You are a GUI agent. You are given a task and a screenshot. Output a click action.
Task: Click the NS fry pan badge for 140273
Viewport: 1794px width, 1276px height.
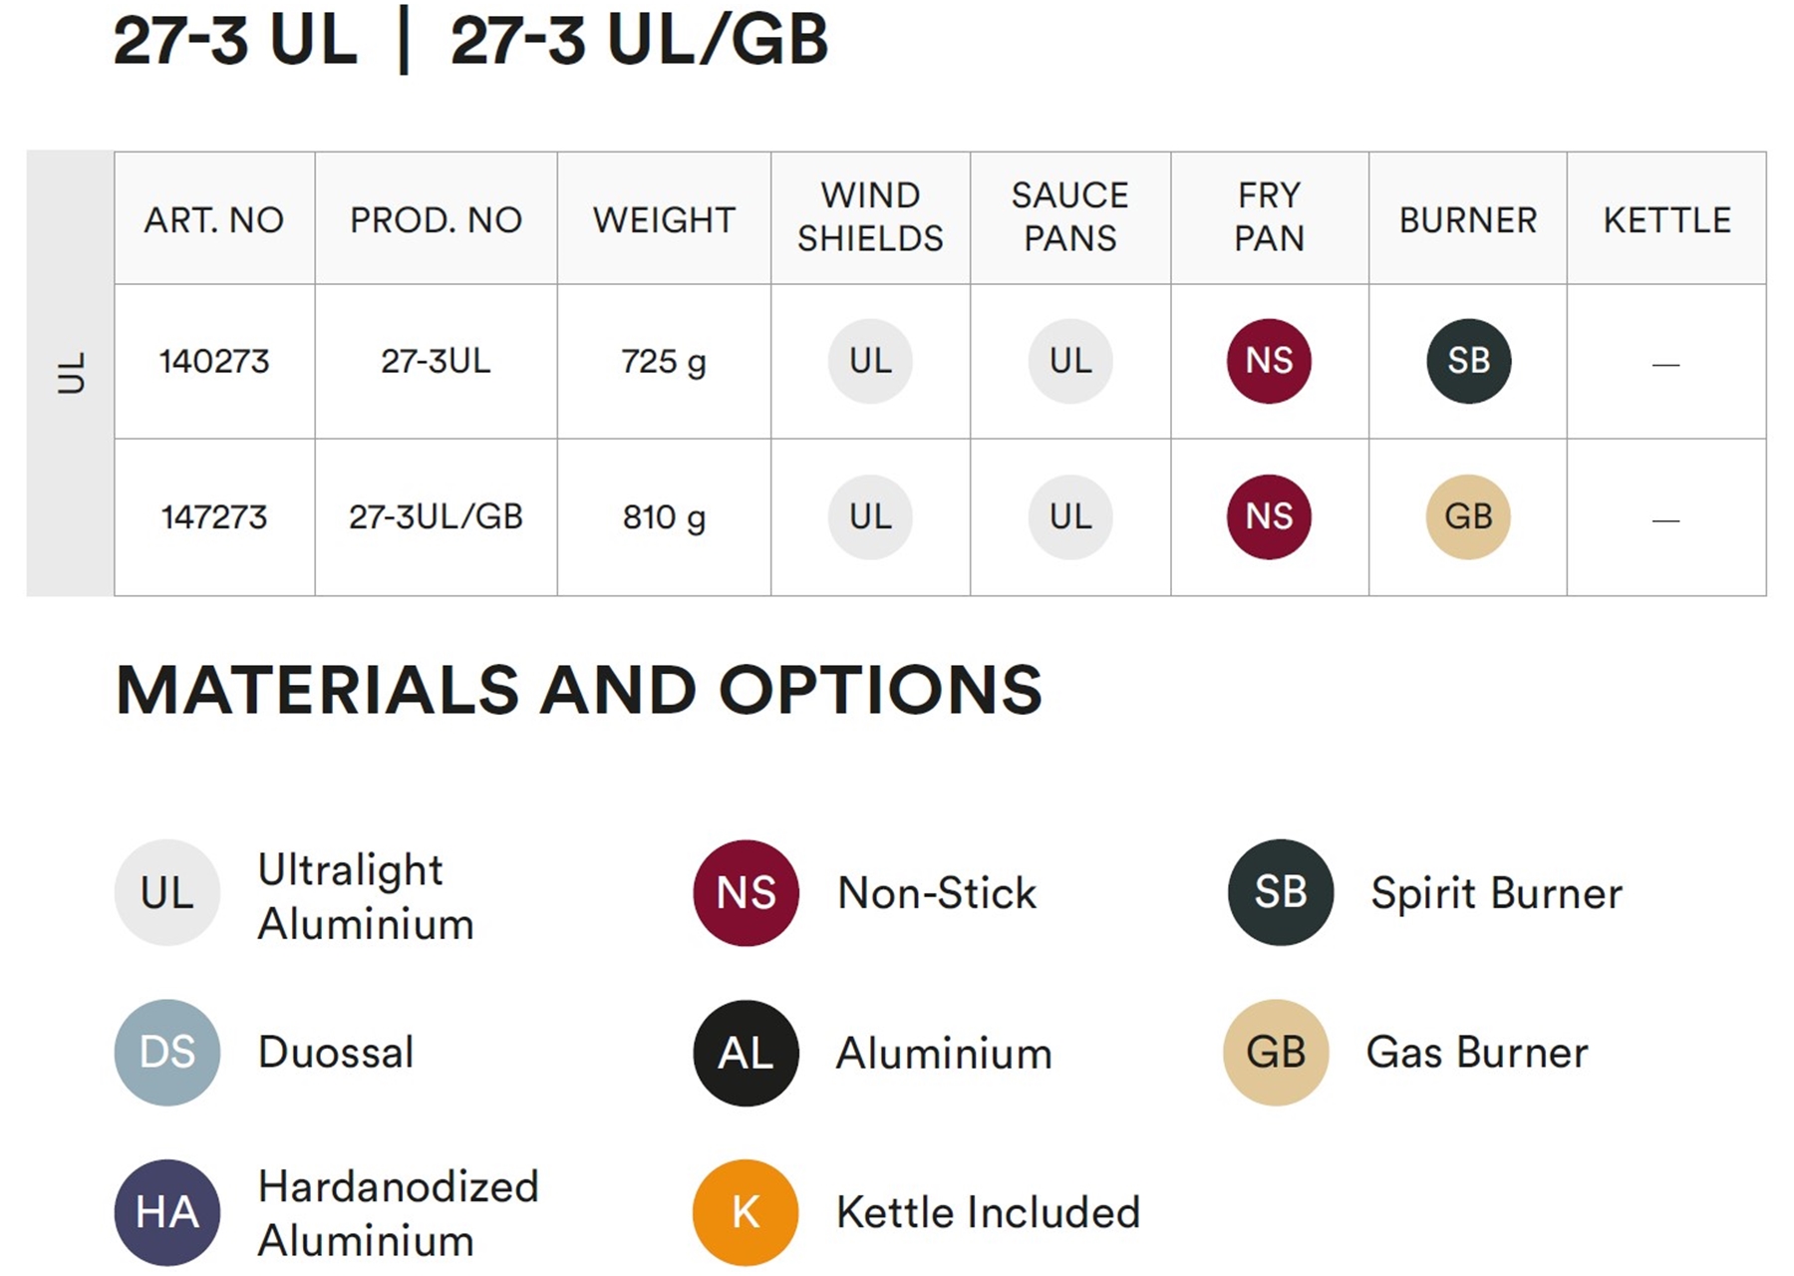(x=1269, y=361)
